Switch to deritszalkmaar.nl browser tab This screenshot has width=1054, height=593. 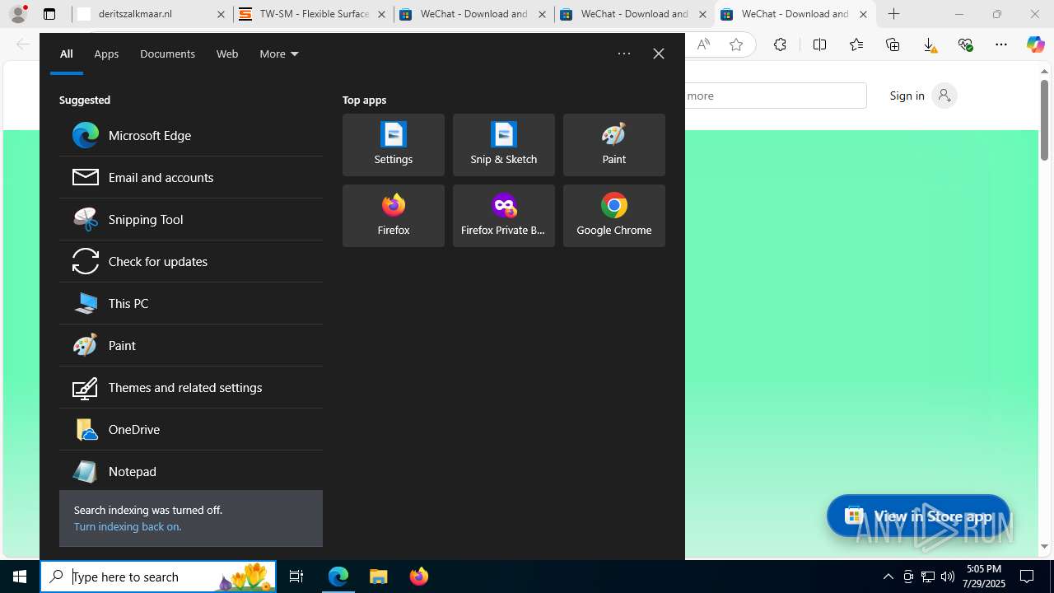pyautogui.click(x=152, y=14)
